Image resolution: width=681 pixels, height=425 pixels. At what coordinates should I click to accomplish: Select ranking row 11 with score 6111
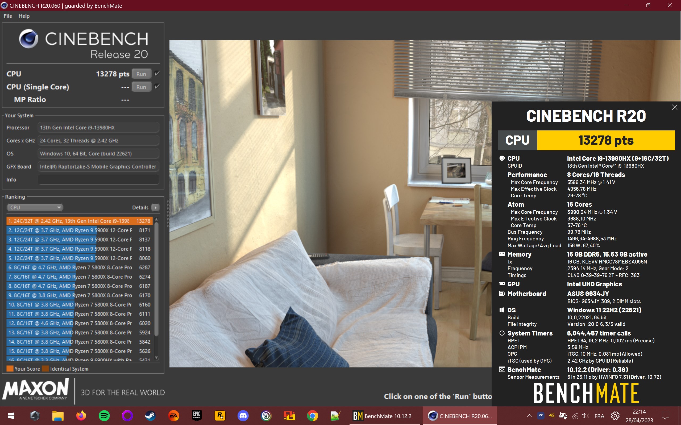(79, 314)
